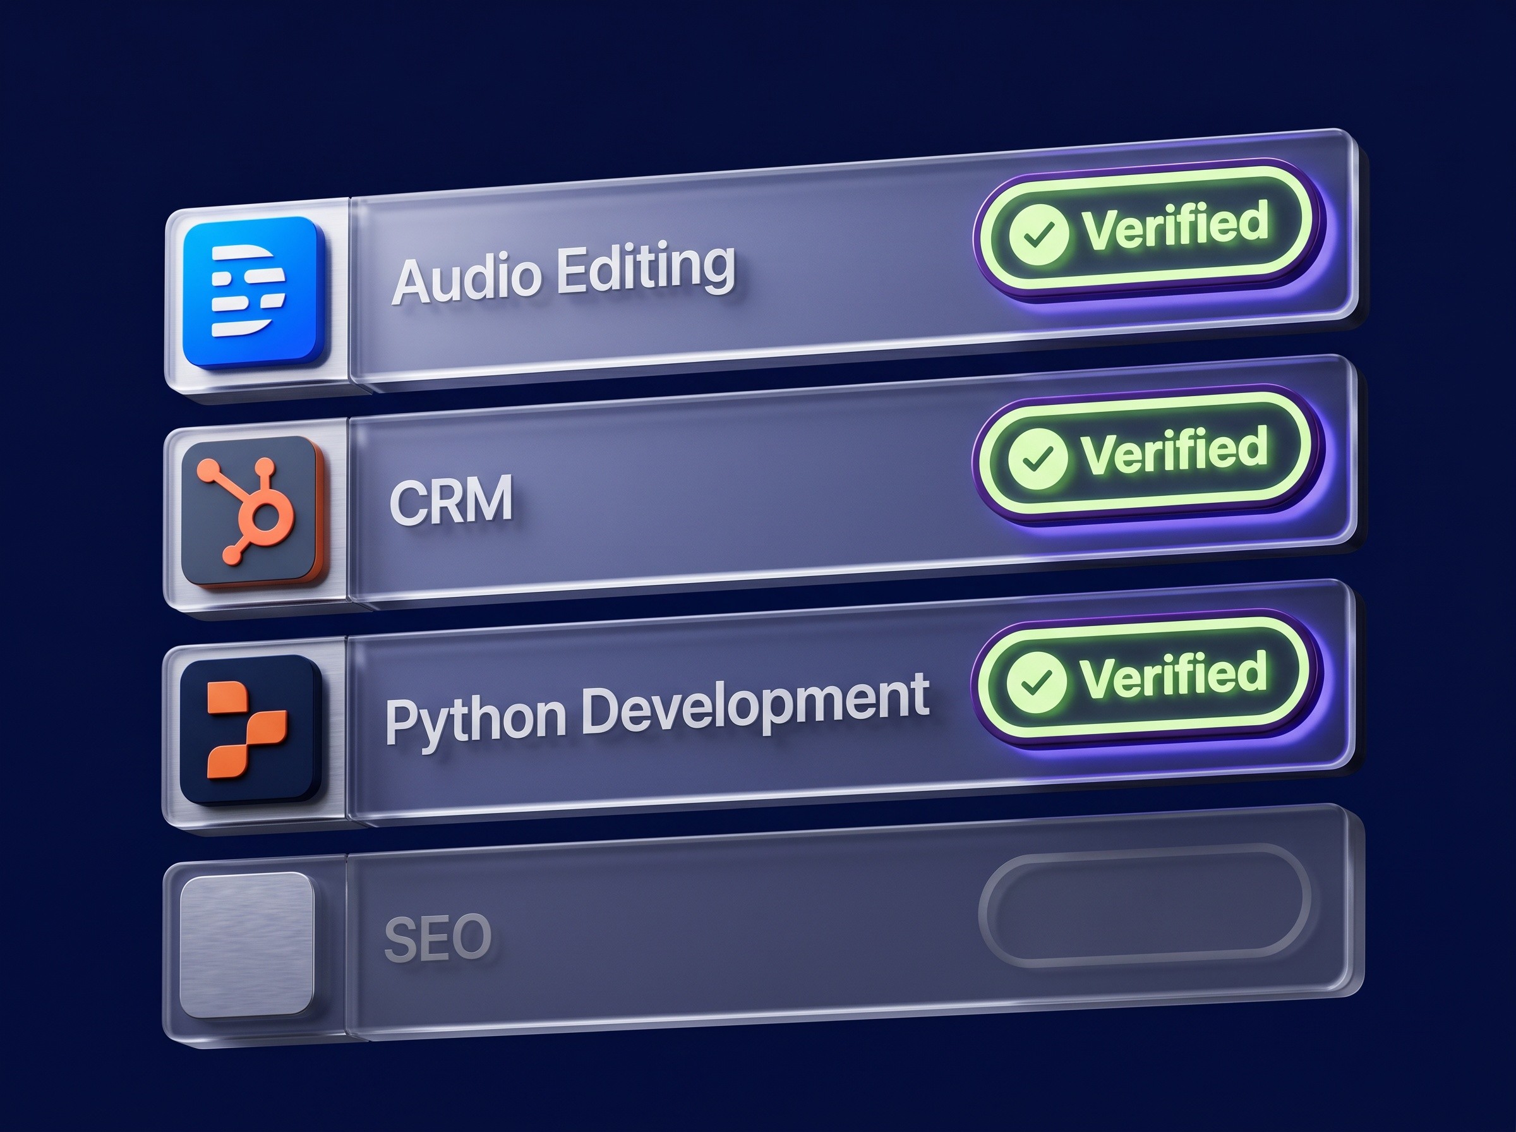Click the checkmark in Python Development's Verified badge
The image size is (1516, 1132).
tap(1037, 682)
